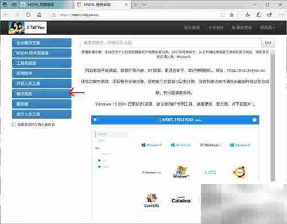The width and height of the screenshot is (287, 224).
Task: Expand the 服务器 category
Action: (x=41, y=104)
